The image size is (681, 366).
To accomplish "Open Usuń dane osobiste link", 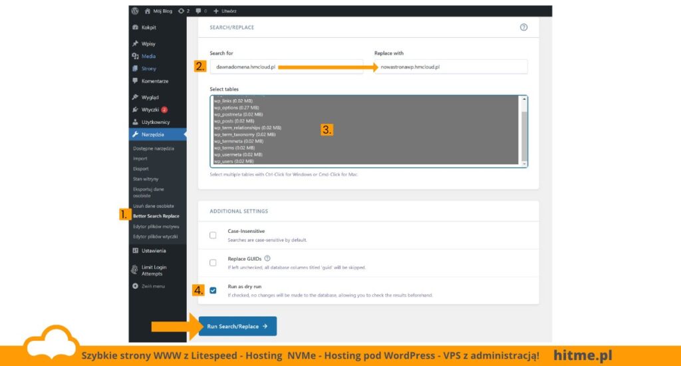I will coord(154,206).
